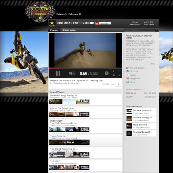The image size is (173, 173).
Task: Click the Rockstar Energy link icon
Action: (128, 68)
